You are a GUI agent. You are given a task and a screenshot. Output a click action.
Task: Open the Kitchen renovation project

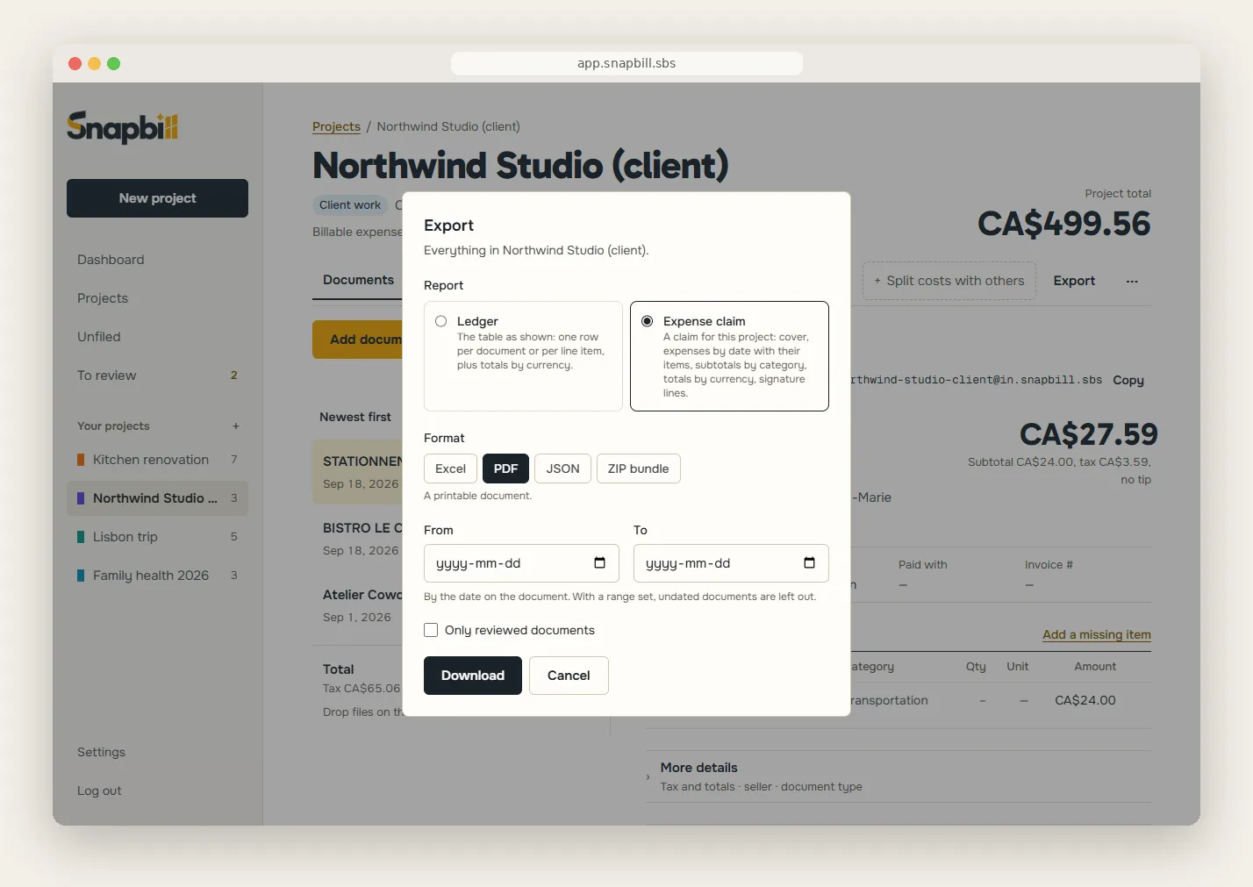[157, 460]
